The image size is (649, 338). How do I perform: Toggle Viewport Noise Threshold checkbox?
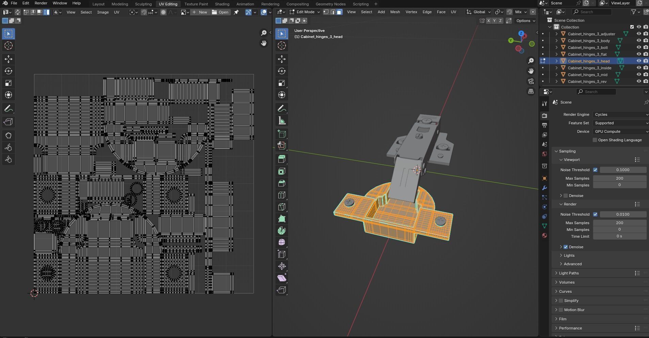595,170
